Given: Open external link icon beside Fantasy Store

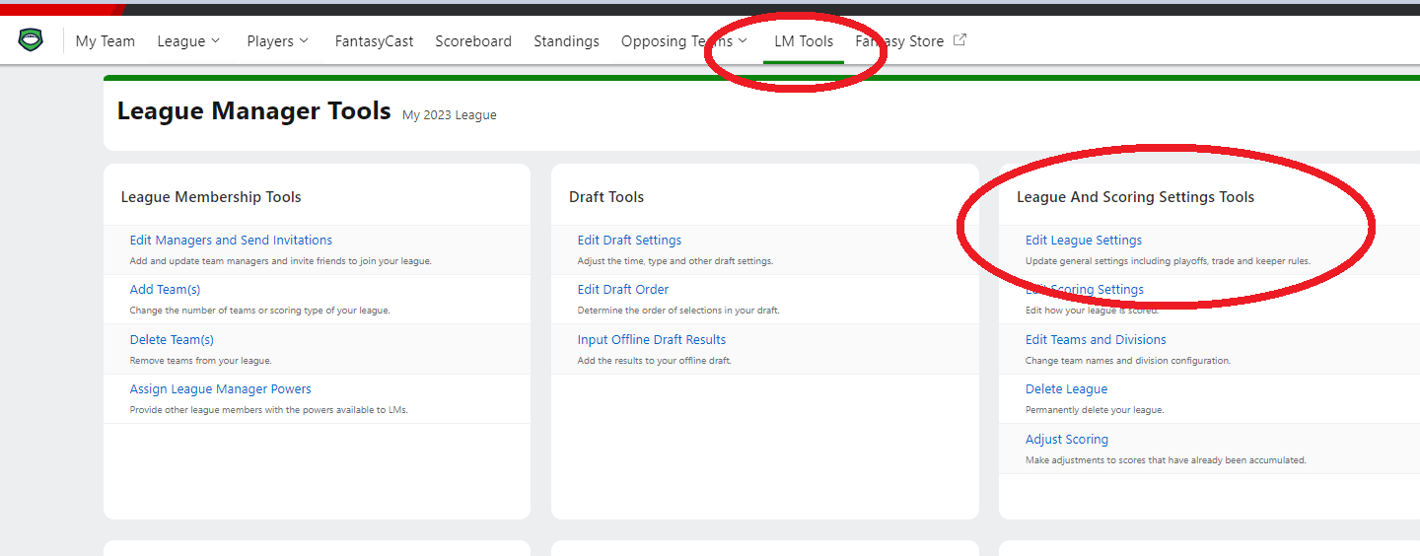Looking at the screenshot, I should click(x=959, y=40).
